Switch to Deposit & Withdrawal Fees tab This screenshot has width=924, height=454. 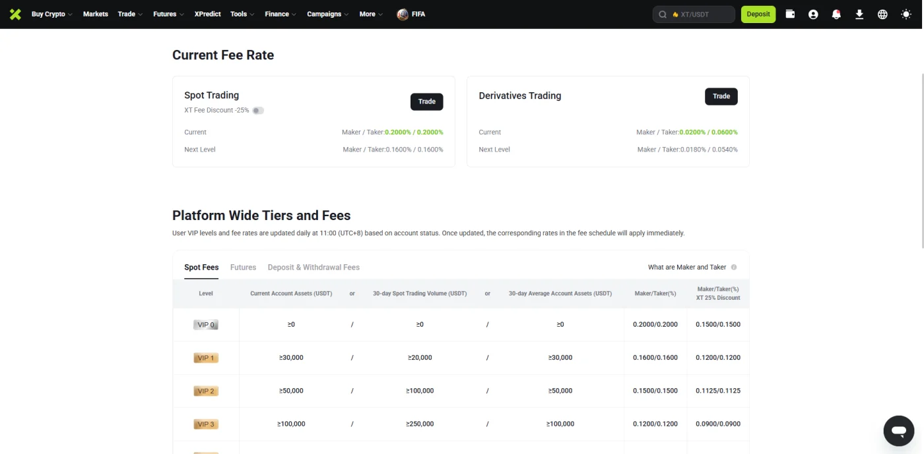[313, 268]
